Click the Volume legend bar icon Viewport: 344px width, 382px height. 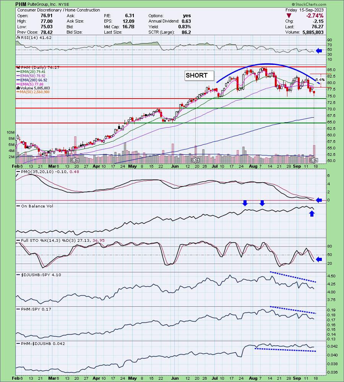click(x=18, y=88)
